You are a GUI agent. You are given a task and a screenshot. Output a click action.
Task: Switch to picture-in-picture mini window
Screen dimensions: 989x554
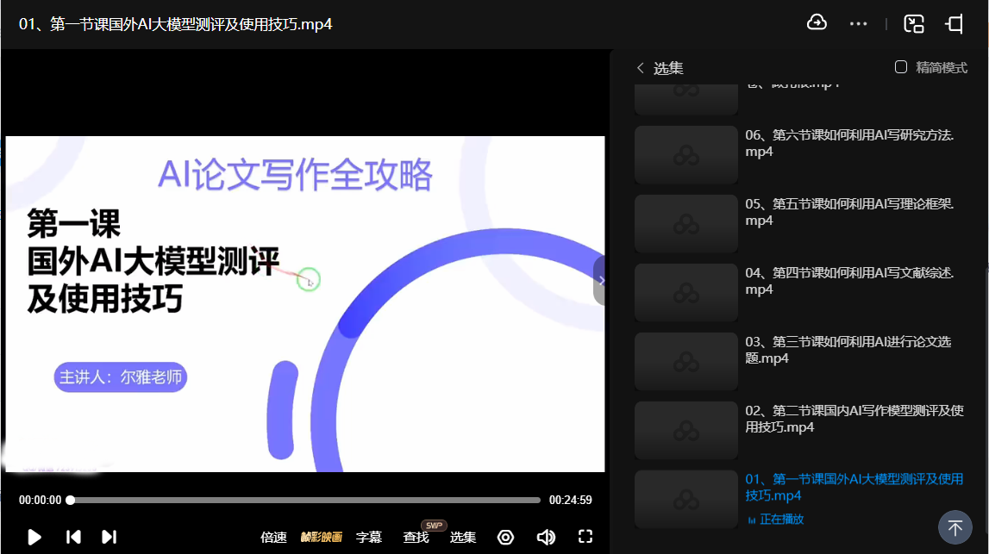[914, 24]
